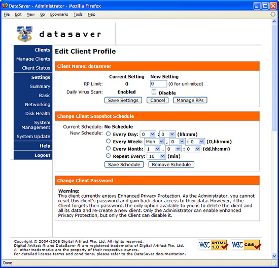The width and height of the screenshot is (279, 268).
Task: Click into the RP Limit input field
Action: click(x=159, y=84)
